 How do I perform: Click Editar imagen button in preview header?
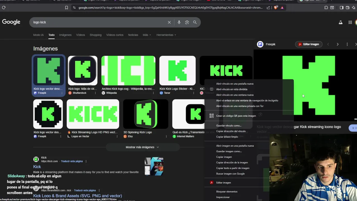click(x=309, y=44)
